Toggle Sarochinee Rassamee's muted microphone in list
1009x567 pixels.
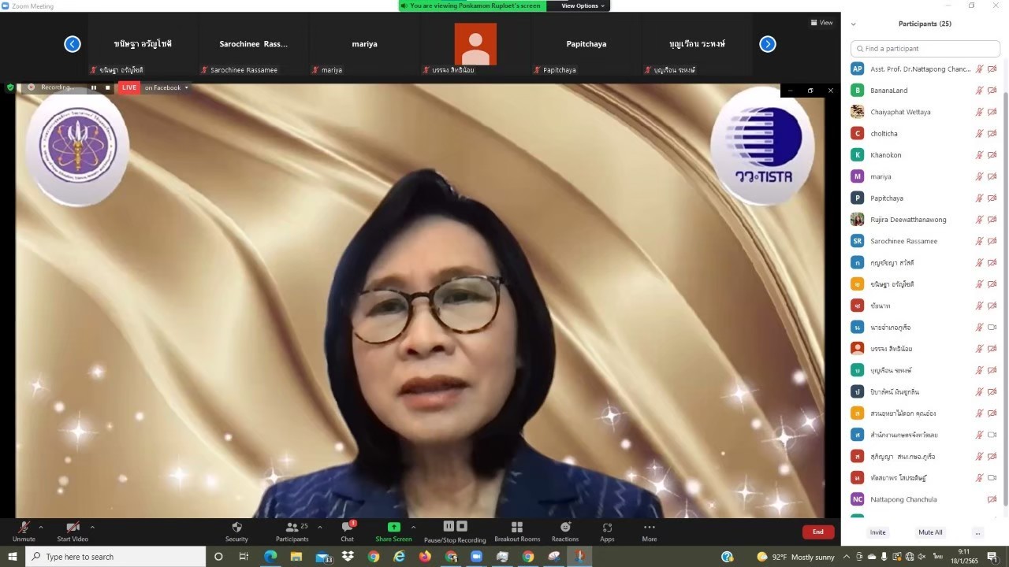980,241
